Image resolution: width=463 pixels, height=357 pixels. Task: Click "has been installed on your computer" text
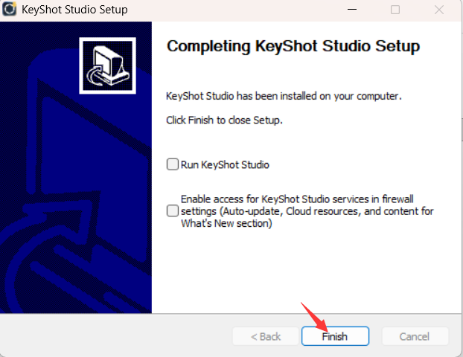(315, 96)
